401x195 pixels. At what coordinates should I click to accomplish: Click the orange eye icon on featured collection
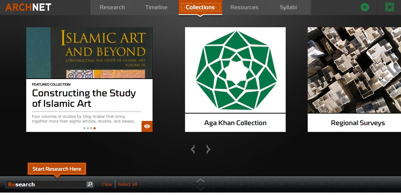coord(147,126)
